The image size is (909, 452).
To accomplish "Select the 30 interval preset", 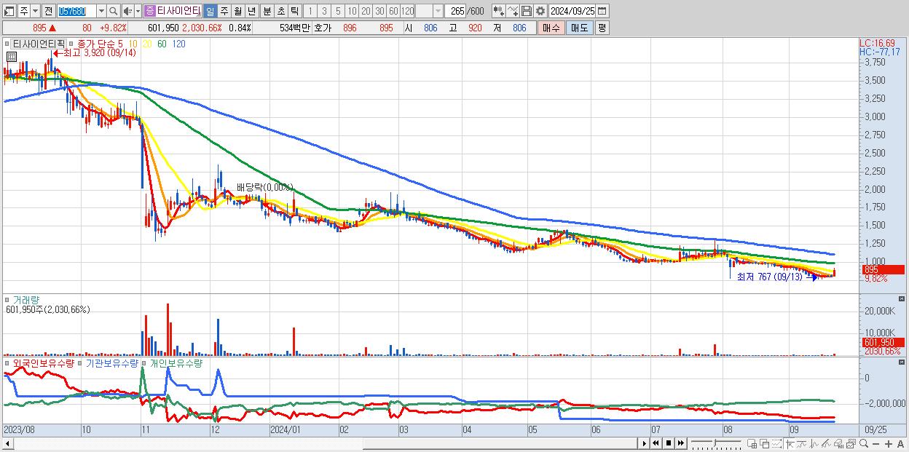I will 379,11.
